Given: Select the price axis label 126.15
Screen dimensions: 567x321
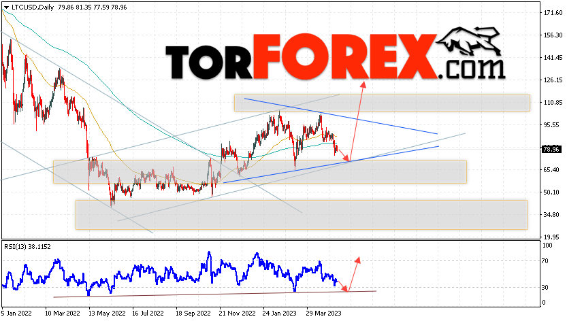Looking at the screenshot, I should pyautogui.click(x=553, y=80).
